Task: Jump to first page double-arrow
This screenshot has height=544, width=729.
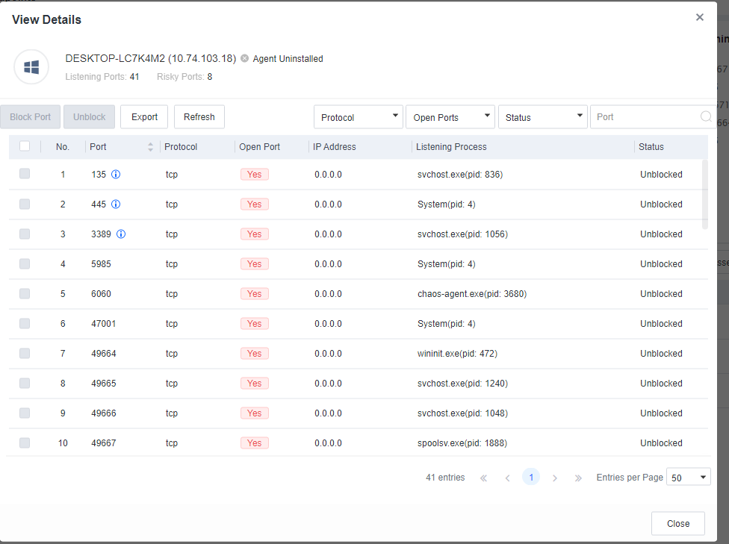Action: [x=483, y=478]
